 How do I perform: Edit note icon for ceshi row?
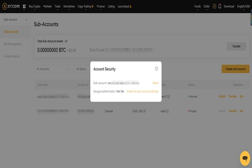click(x=168, y=111)
